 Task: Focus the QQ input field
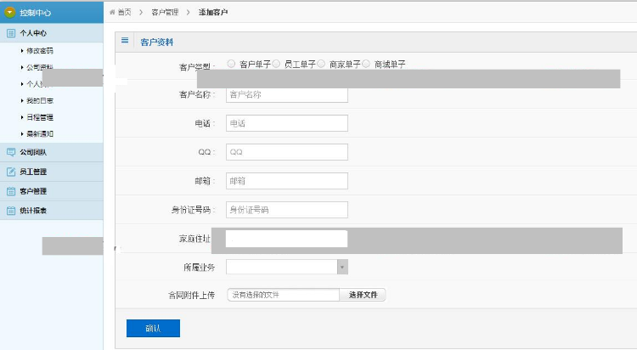coord(287,152)
